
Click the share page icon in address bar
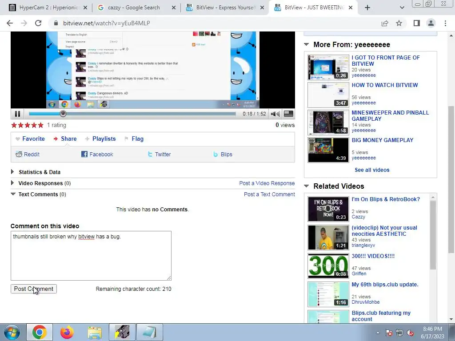coord(385,23)
